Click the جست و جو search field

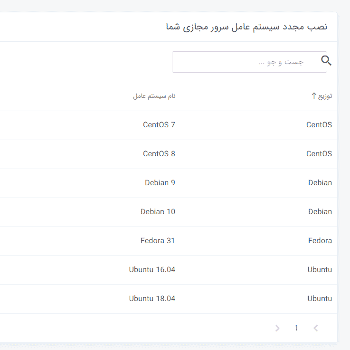[249, 62]
